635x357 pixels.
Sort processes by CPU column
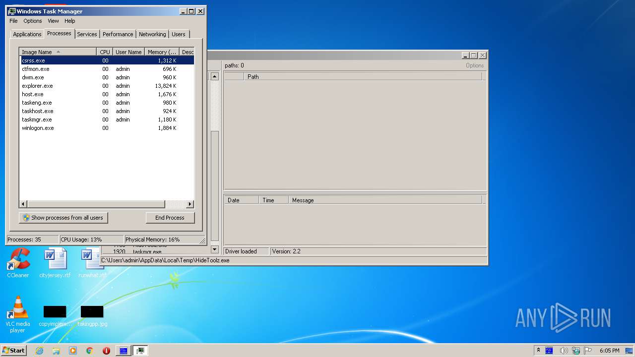coord(105,52)
